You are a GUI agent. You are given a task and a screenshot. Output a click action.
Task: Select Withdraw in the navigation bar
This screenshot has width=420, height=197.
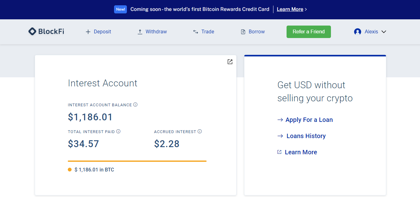click(156, 32)
